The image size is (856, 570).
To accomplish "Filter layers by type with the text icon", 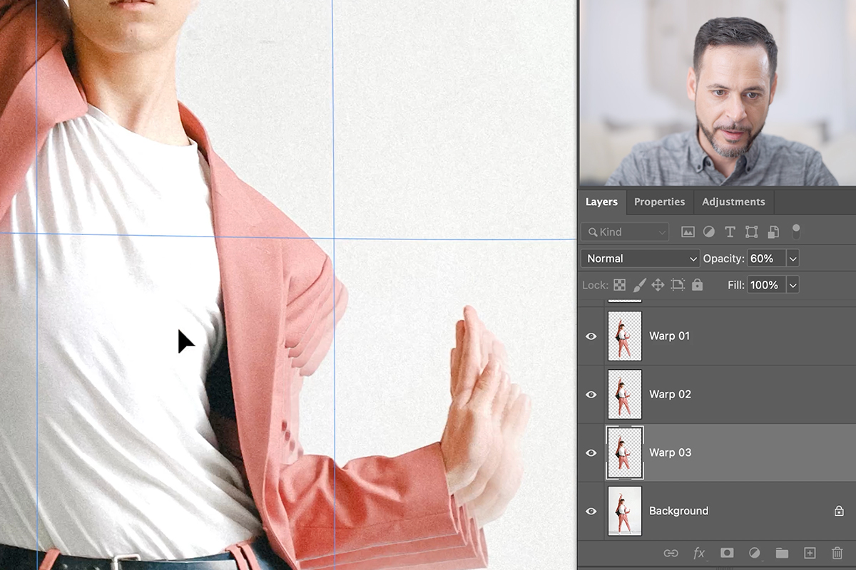I will [730, 232].
